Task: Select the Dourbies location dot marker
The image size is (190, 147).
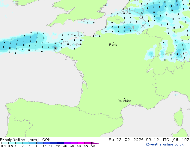Action: coord(124,98)
